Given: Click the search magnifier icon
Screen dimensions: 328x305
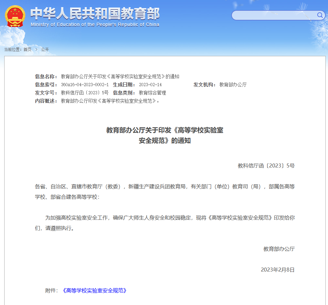Looking at the screenshot, I should [x=320, y=15].
